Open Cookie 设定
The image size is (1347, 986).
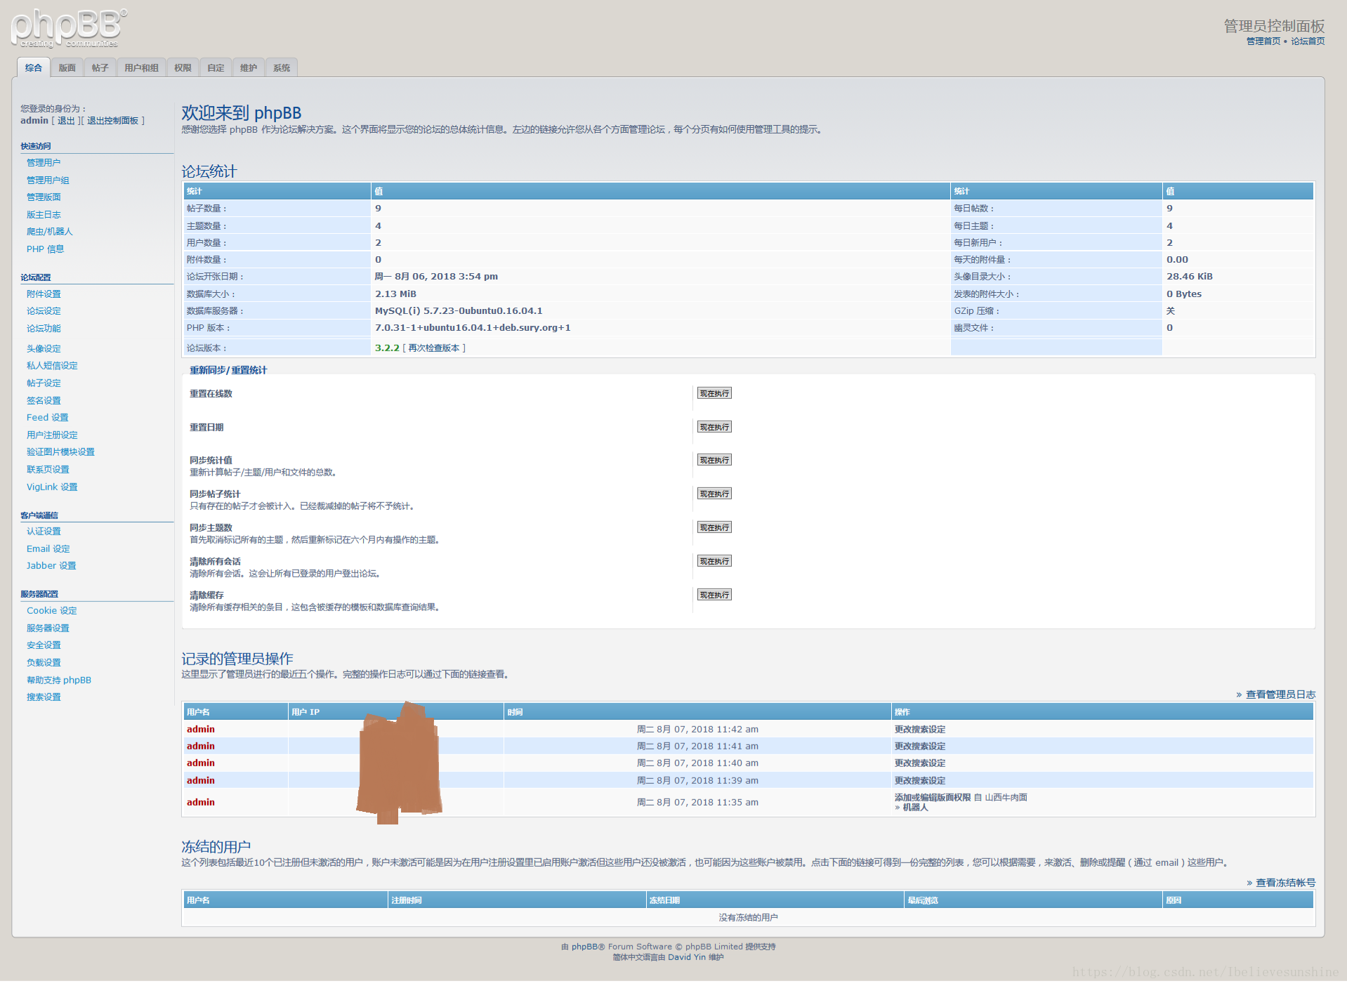(x=51, y=610)
